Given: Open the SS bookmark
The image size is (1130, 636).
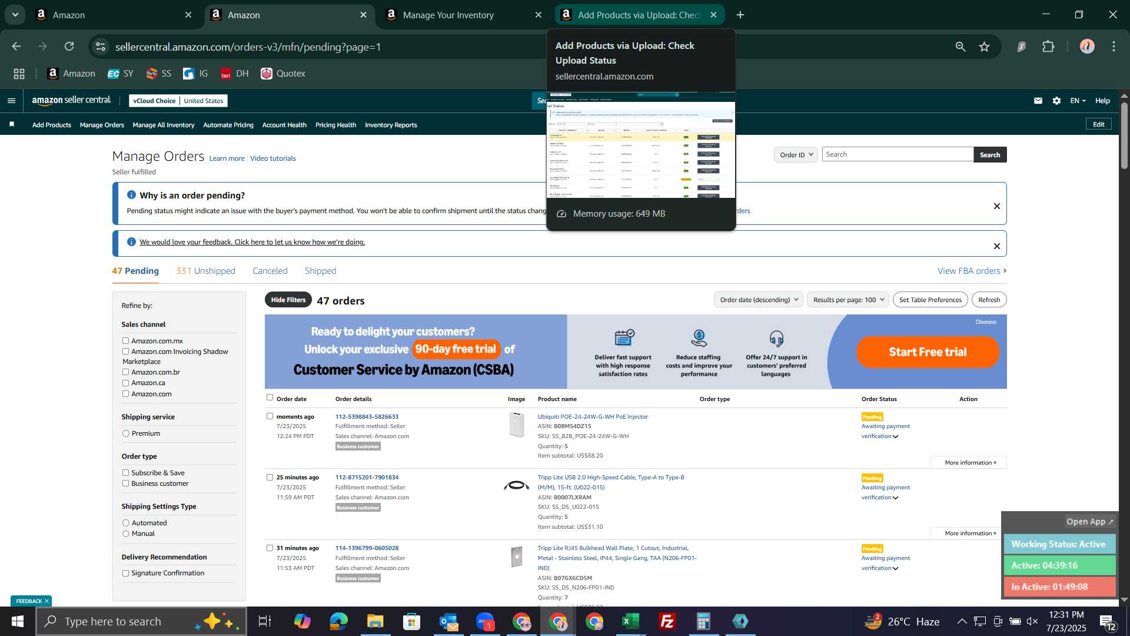Looking at the screenshot, I should (159, 74).
